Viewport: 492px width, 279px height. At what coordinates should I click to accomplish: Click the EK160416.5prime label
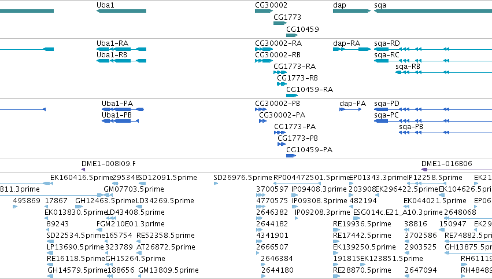click(82, 178)
